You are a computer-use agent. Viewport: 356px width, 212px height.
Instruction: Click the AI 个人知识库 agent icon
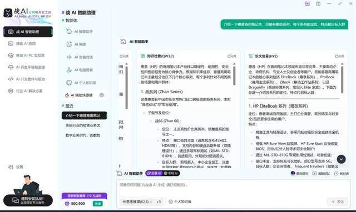tap(69, 83)
